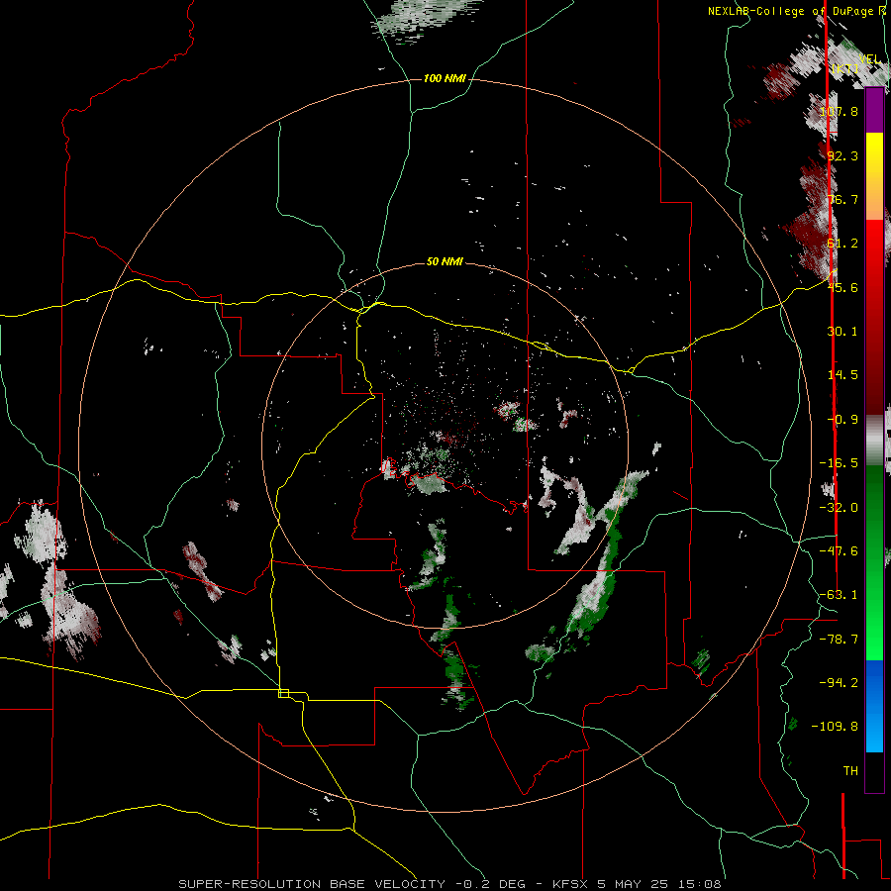
Task: Click the -109.8 velocity scale value
Action: 835,727
